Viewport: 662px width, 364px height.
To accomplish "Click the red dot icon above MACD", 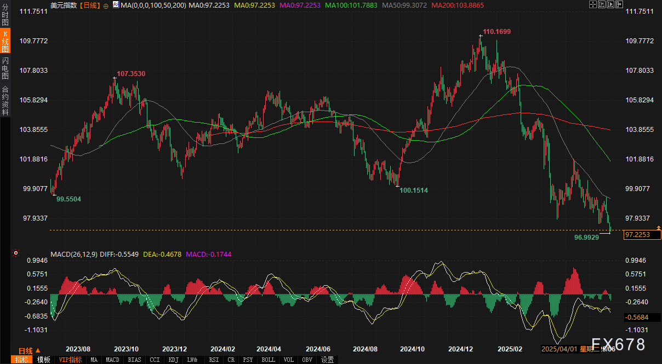I will [16, 253].
